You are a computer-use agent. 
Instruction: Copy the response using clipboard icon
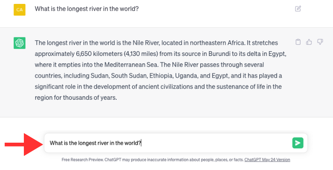coord(298,42)
